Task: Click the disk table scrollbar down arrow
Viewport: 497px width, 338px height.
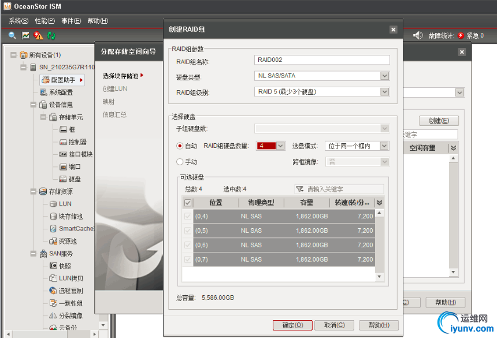Action: coord(379,277)
